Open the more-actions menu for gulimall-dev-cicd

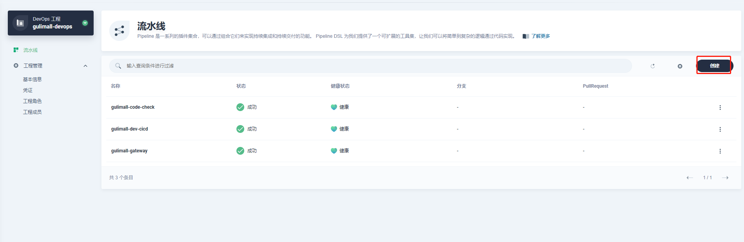click(720, 129)
